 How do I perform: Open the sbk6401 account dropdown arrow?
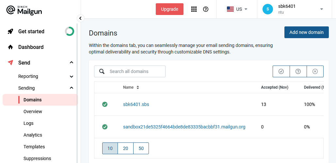321,9
